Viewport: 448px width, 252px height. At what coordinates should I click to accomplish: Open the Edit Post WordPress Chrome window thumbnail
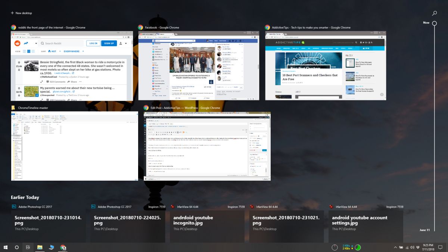pos(207,146)
